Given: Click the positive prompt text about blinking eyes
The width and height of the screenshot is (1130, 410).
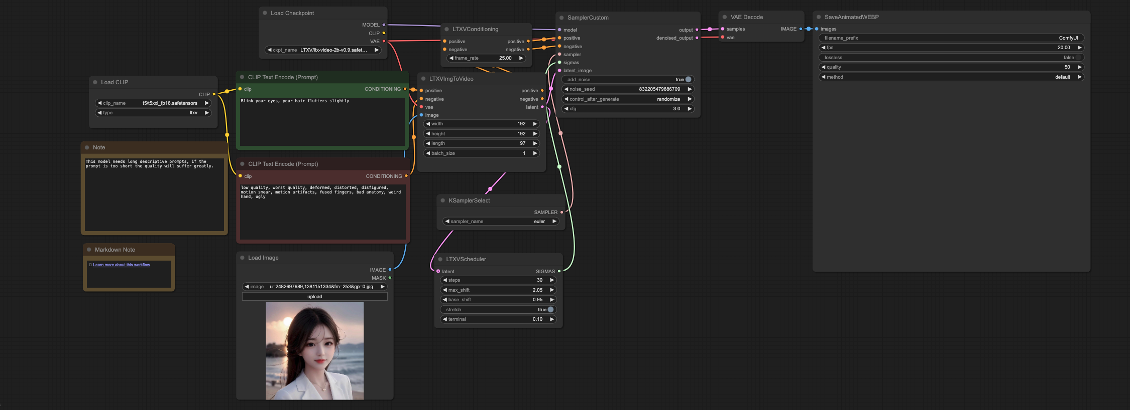Looking at the screenshot, I should pyautogui.click(x=295, y=101).
